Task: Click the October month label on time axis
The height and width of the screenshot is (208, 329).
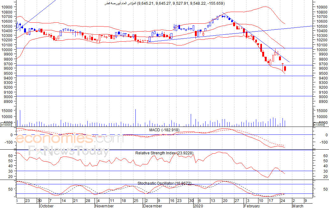Action: 47,206
